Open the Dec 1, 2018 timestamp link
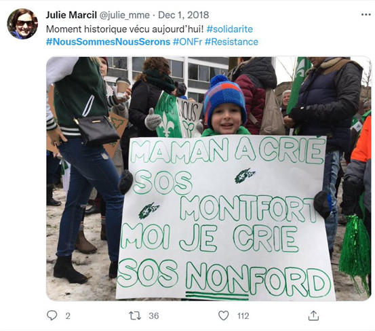Viewport: 375px width, 331px height. tap(184, 15)
